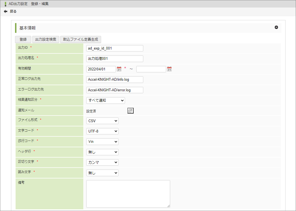Click the back arrow icon labeled 戻る
This screenshot has width=296, height=211.
(6, 11)
